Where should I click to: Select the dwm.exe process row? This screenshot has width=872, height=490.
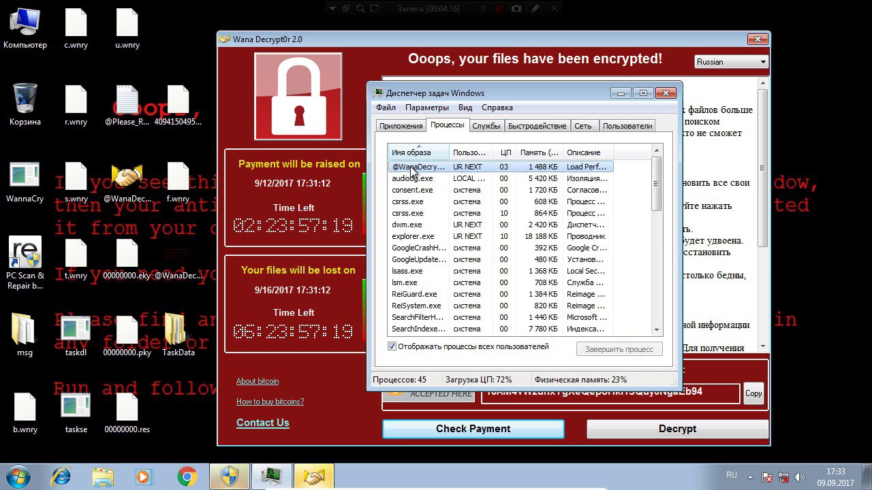click(x=501, y=225)
